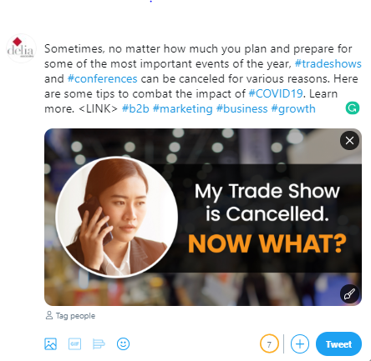Click Tag people link
The height and width of the screenshot is (361, 371).
coord(70,316)
